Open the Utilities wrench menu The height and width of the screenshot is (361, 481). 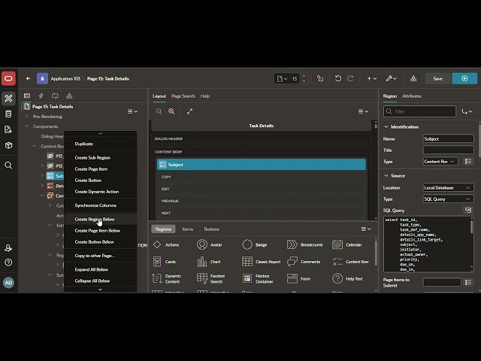(x=391, y=78)
